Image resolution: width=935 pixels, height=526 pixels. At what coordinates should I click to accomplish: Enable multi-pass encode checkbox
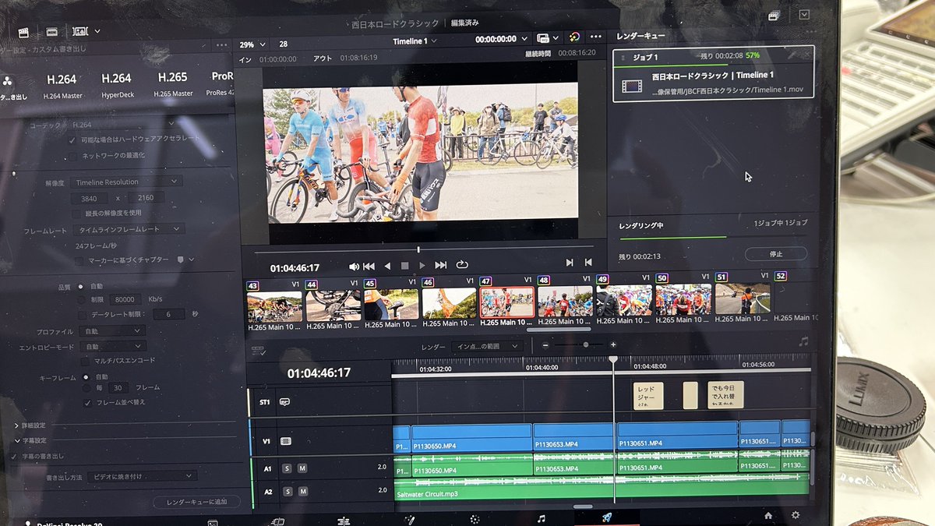86,361
